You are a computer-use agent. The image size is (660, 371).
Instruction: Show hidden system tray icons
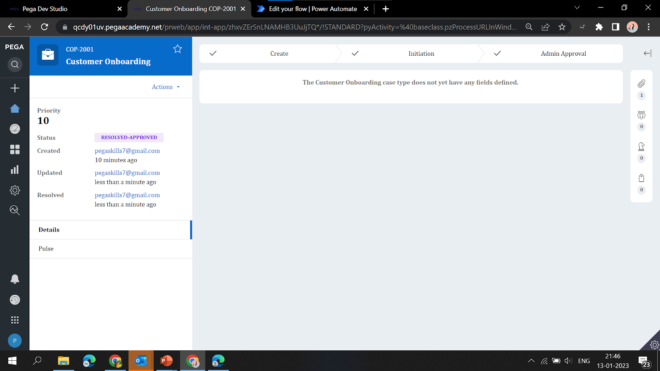531,361
